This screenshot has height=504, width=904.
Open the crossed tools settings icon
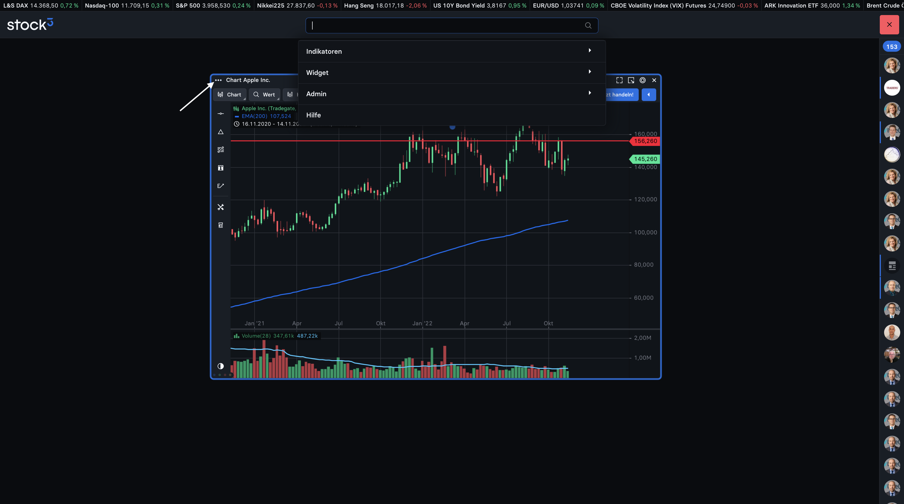tap(221, 207)
